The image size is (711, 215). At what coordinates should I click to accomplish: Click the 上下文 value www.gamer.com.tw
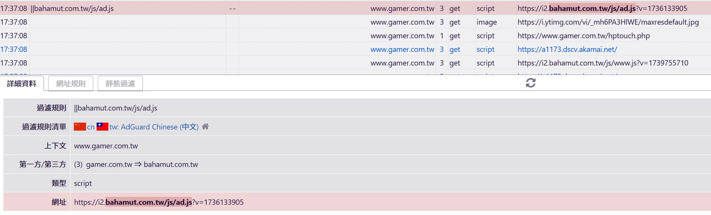[x=106, y=146]
